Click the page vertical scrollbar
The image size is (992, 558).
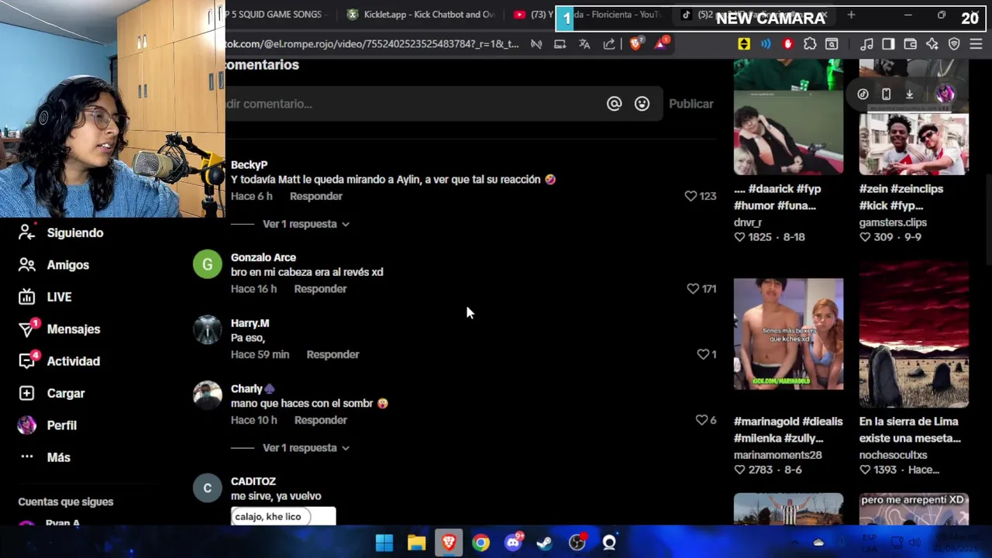pyautogui.click(x=987, y=221)
